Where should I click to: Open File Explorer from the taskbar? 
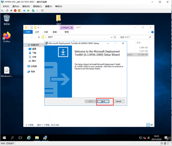(37, 138)
